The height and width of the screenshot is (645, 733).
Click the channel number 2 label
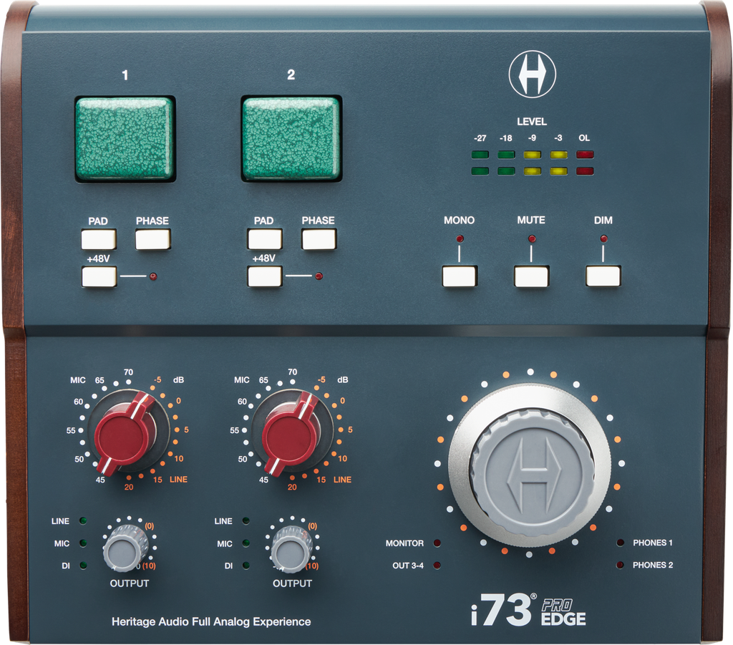coord(291,74)
